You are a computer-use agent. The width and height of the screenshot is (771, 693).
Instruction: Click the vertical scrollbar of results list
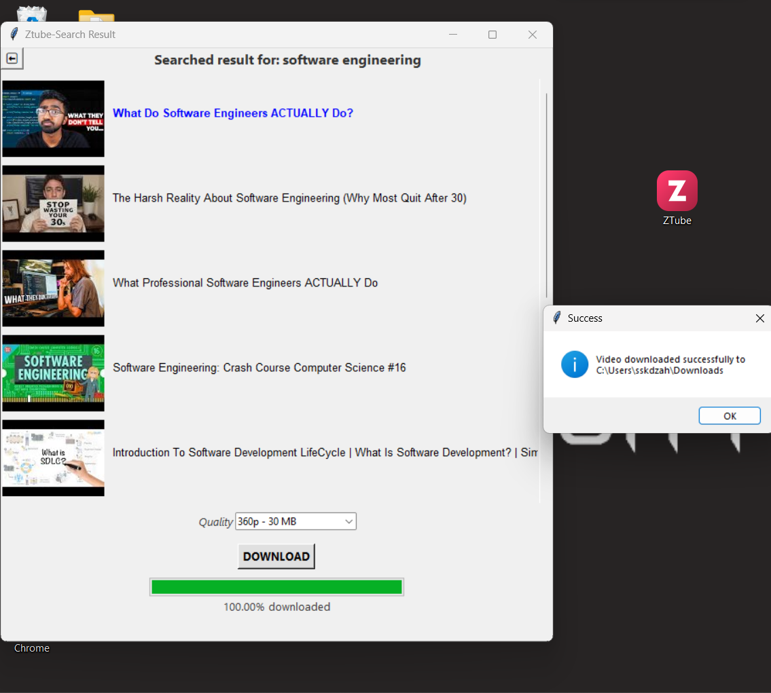click(x=546, y=197)
